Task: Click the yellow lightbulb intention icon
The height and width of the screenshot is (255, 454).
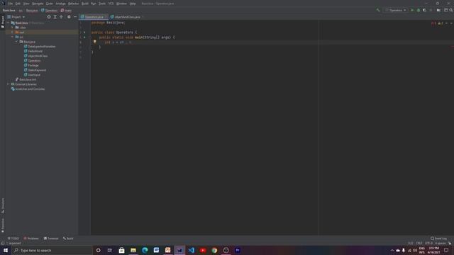Action: click(x=94, y=42)
